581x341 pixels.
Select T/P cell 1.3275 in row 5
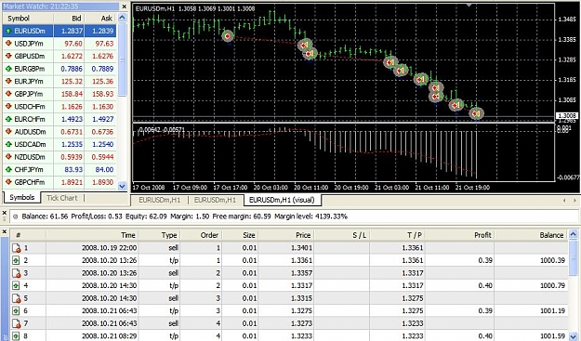coord(398,298)
